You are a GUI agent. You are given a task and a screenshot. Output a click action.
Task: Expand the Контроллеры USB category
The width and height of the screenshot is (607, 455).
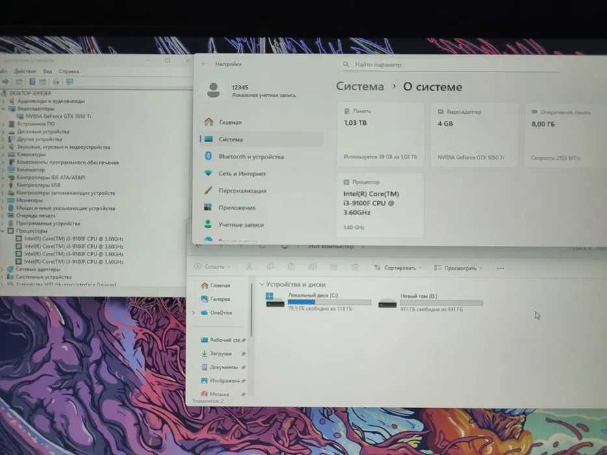[x=3, y=185]
